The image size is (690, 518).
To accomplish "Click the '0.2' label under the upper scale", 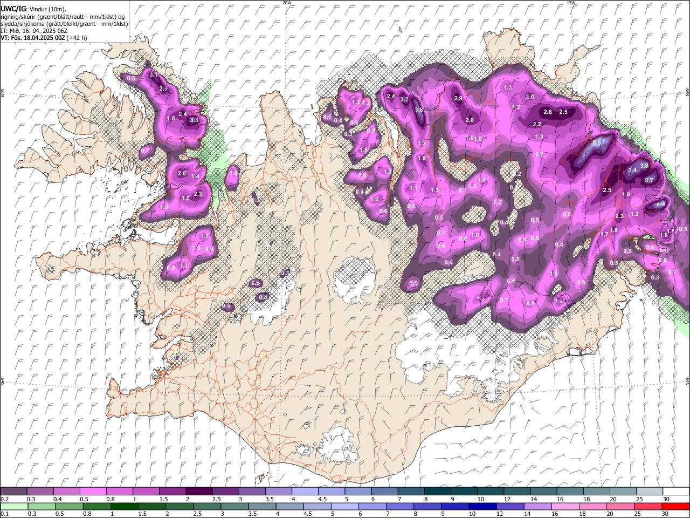I will [4, 499].
